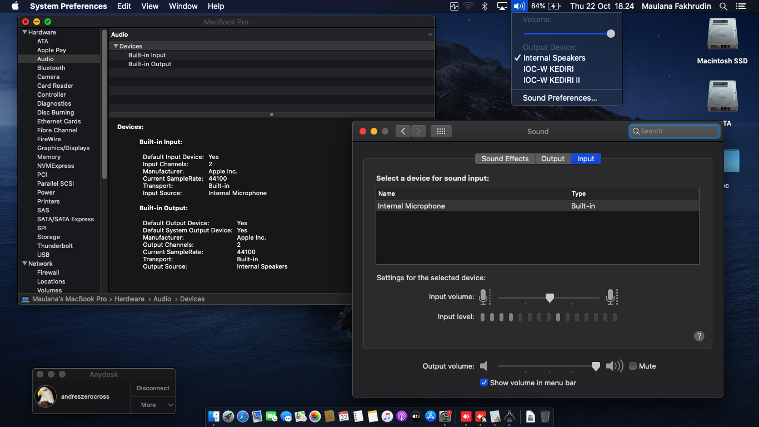Open Spotlight search magnifier in menu bar
Viewport: 759px width, 427px height.
(x=723, y=6)
